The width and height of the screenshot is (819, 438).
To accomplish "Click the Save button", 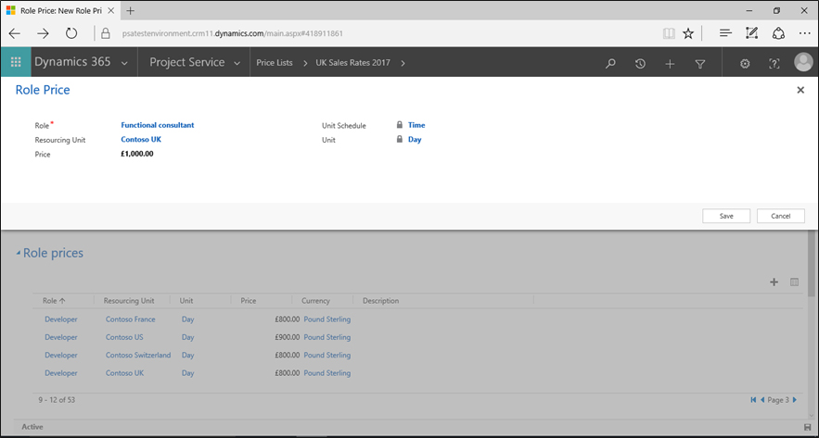I will (726, 216).
